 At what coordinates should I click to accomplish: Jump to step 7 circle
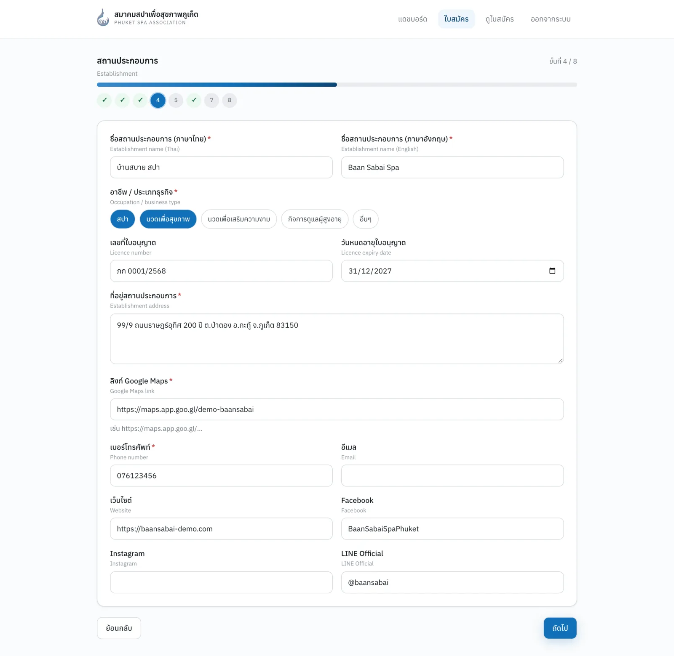tap(212, 100)
